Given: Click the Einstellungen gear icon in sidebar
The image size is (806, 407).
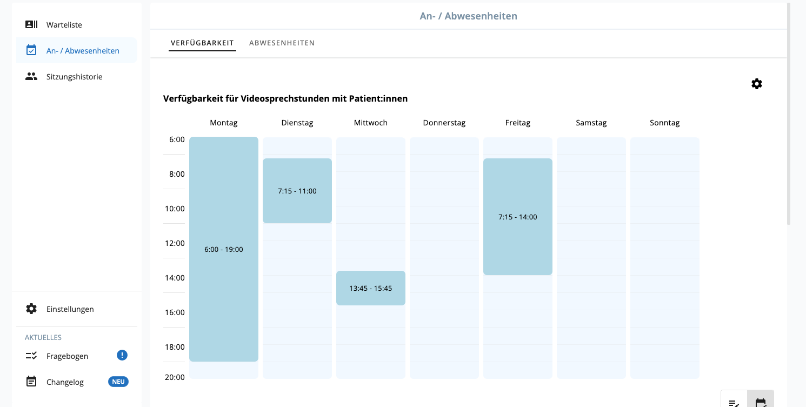Looking at the screenshot, I should pos(31,309).
